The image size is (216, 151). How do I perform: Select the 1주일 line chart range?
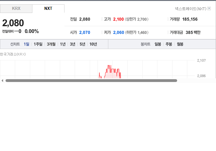click(38, 44)
